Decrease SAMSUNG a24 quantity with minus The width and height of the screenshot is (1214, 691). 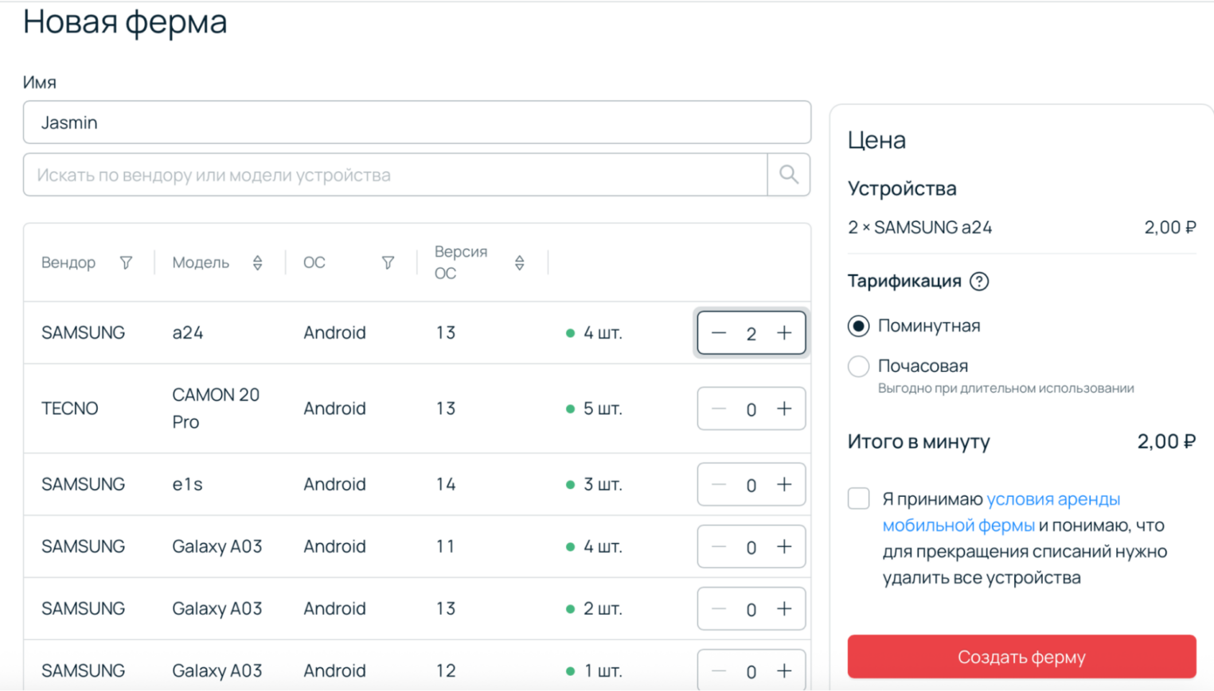pos(719,333)
